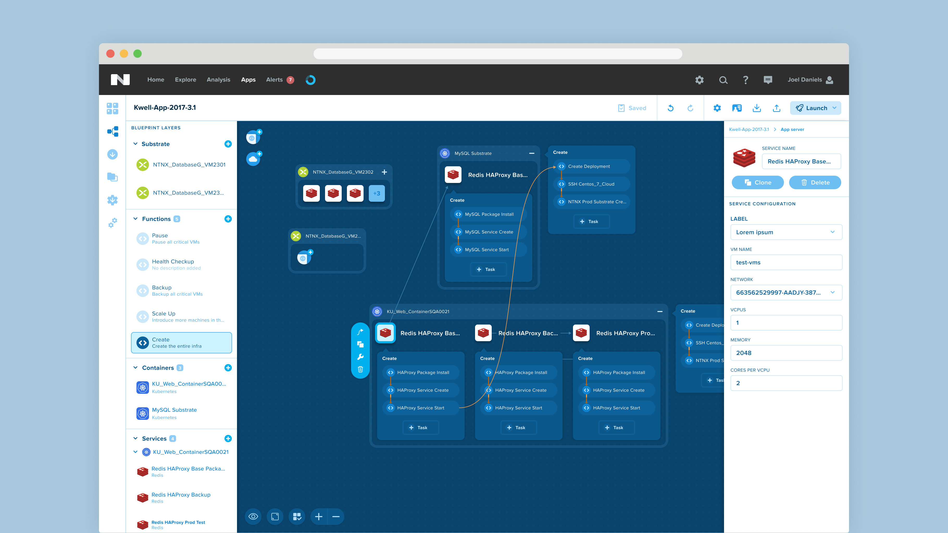This screenshot has height=533, width=948.
Task: Clone the Redis service
Action: [x=758, y=183]
